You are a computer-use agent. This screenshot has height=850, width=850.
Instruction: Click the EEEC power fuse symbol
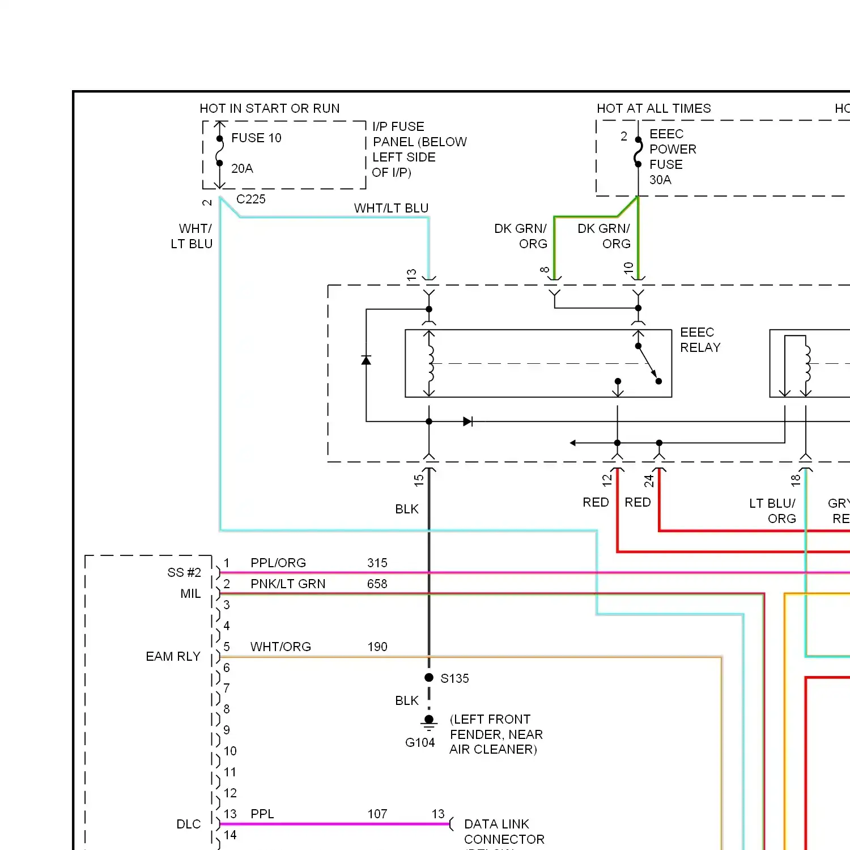[638, 152]
